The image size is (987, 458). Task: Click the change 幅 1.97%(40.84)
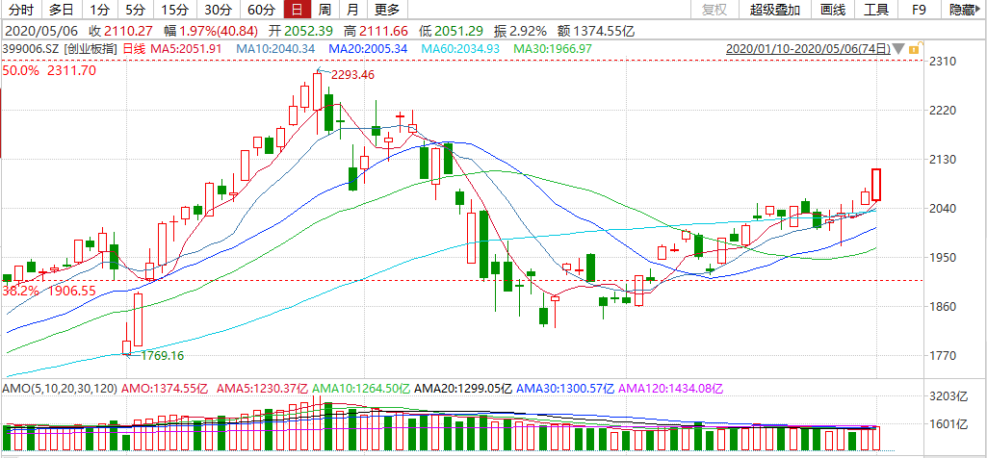pos(211,30)
